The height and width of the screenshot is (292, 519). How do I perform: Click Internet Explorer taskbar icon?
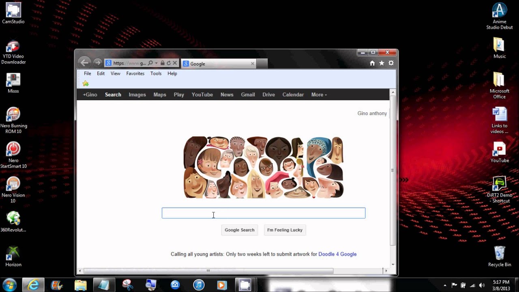tap(33, 285)
